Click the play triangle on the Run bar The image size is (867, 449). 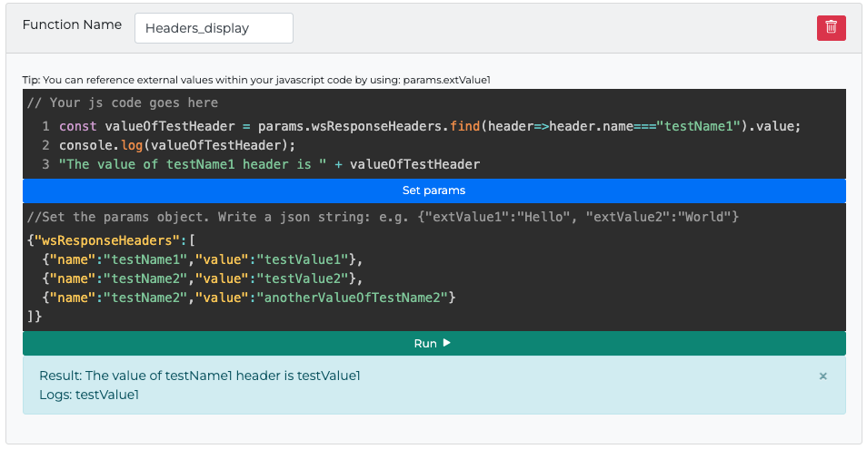(x=447, y=344)
